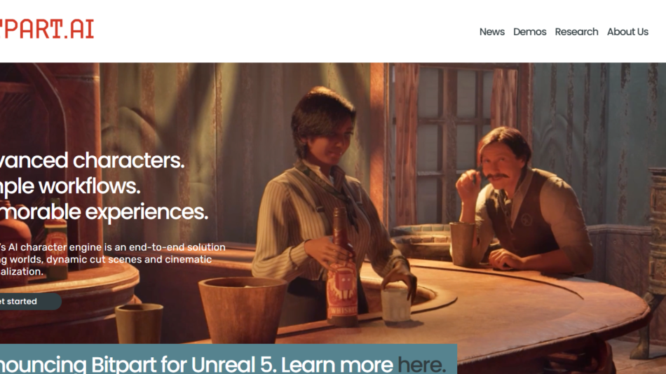Click the "Memorable experiences." headline line
The image size is (666, 374).
click(x=104, y=212)
